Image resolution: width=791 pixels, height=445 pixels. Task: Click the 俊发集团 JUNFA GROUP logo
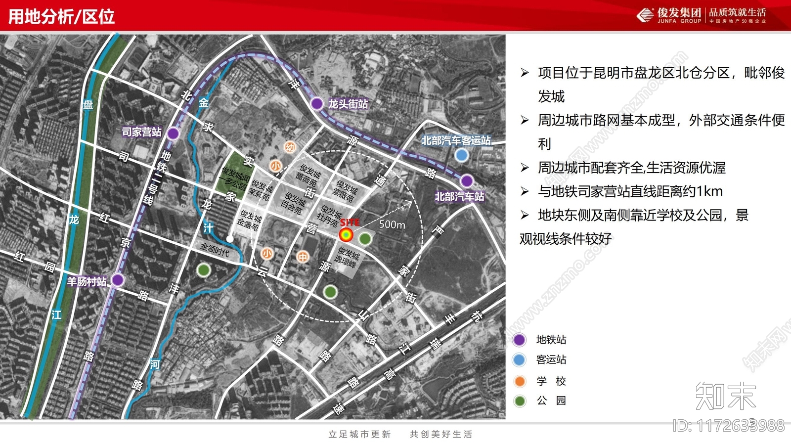669,15
